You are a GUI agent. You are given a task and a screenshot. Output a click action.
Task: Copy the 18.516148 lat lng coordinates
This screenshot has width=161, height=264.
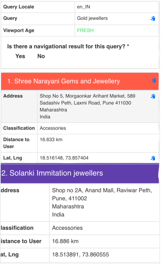pos(153,158)
